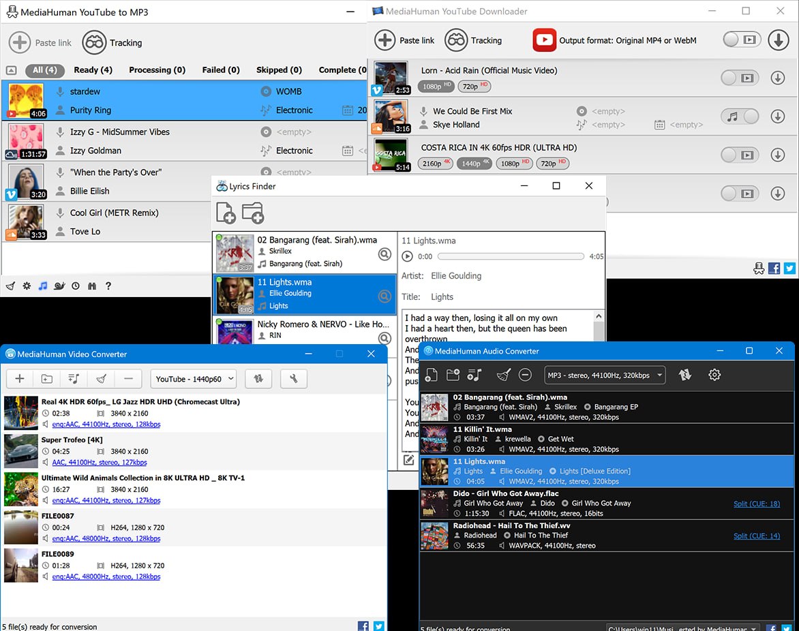The height and width of the screenshot is (631, 799).
Task: Select Izzy G - MidSummer Vibes track row
Action: (185, 141)
